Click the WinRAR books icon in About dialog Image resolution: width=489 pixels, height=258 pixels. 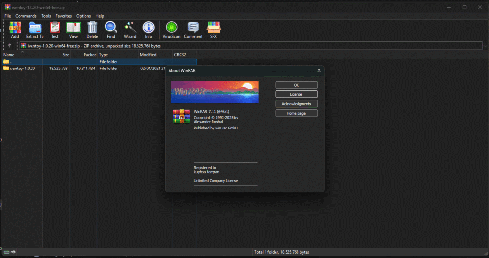tap(181, 117)
